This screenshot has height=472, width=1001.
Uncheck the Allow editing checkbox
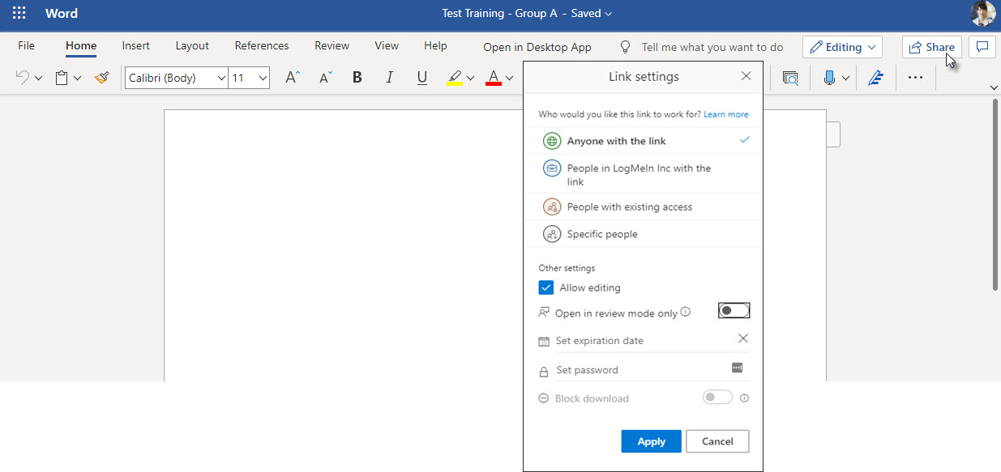click(545, 287)
